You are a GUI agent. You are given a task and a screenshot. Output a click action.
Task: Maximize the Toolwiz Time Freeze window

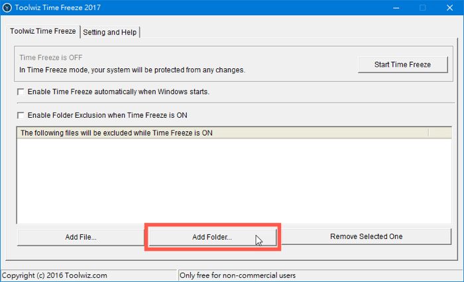tap(422, 8)
